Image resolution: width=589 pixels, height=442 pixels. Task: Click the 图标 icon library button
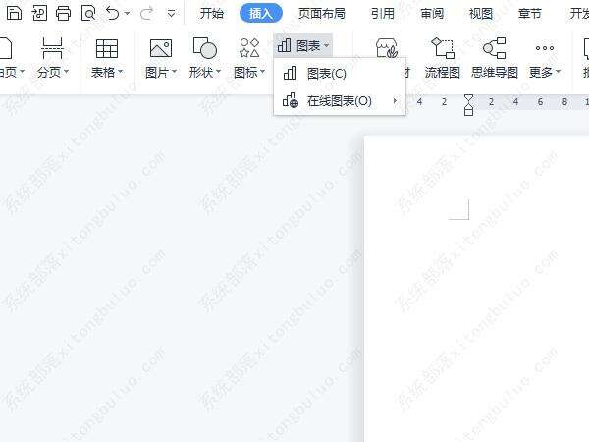tap(249, 48)
